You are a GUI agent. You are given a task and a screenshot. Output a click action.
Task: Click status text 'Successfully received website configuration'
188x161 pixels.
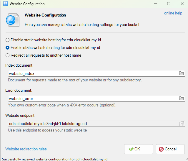(x=55, y=159)
